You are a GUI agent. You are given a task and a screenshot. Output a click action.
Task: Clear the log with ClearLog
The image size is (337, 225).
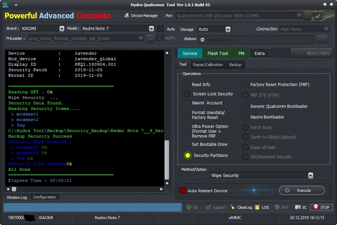(241, 207)
